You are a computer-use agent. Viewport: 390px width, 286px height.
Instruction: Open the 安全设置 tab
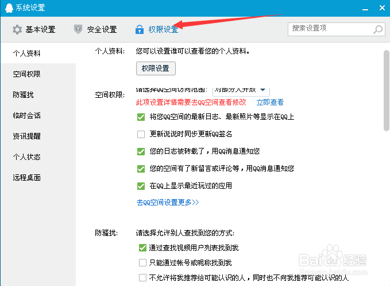[95, 30]
